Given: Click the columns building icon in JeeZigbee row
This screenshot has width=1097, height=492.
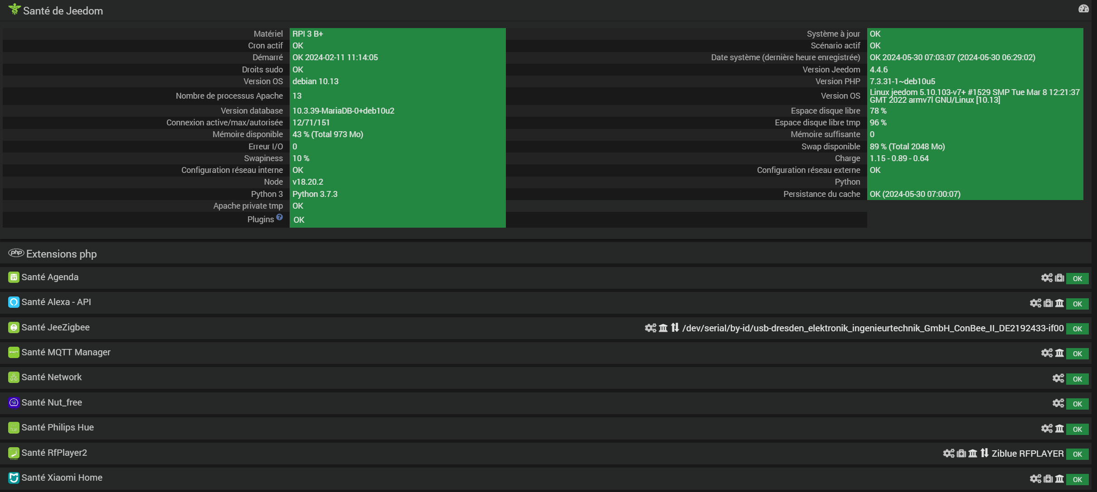Looking at the screenshot, I should click(663, 328).
